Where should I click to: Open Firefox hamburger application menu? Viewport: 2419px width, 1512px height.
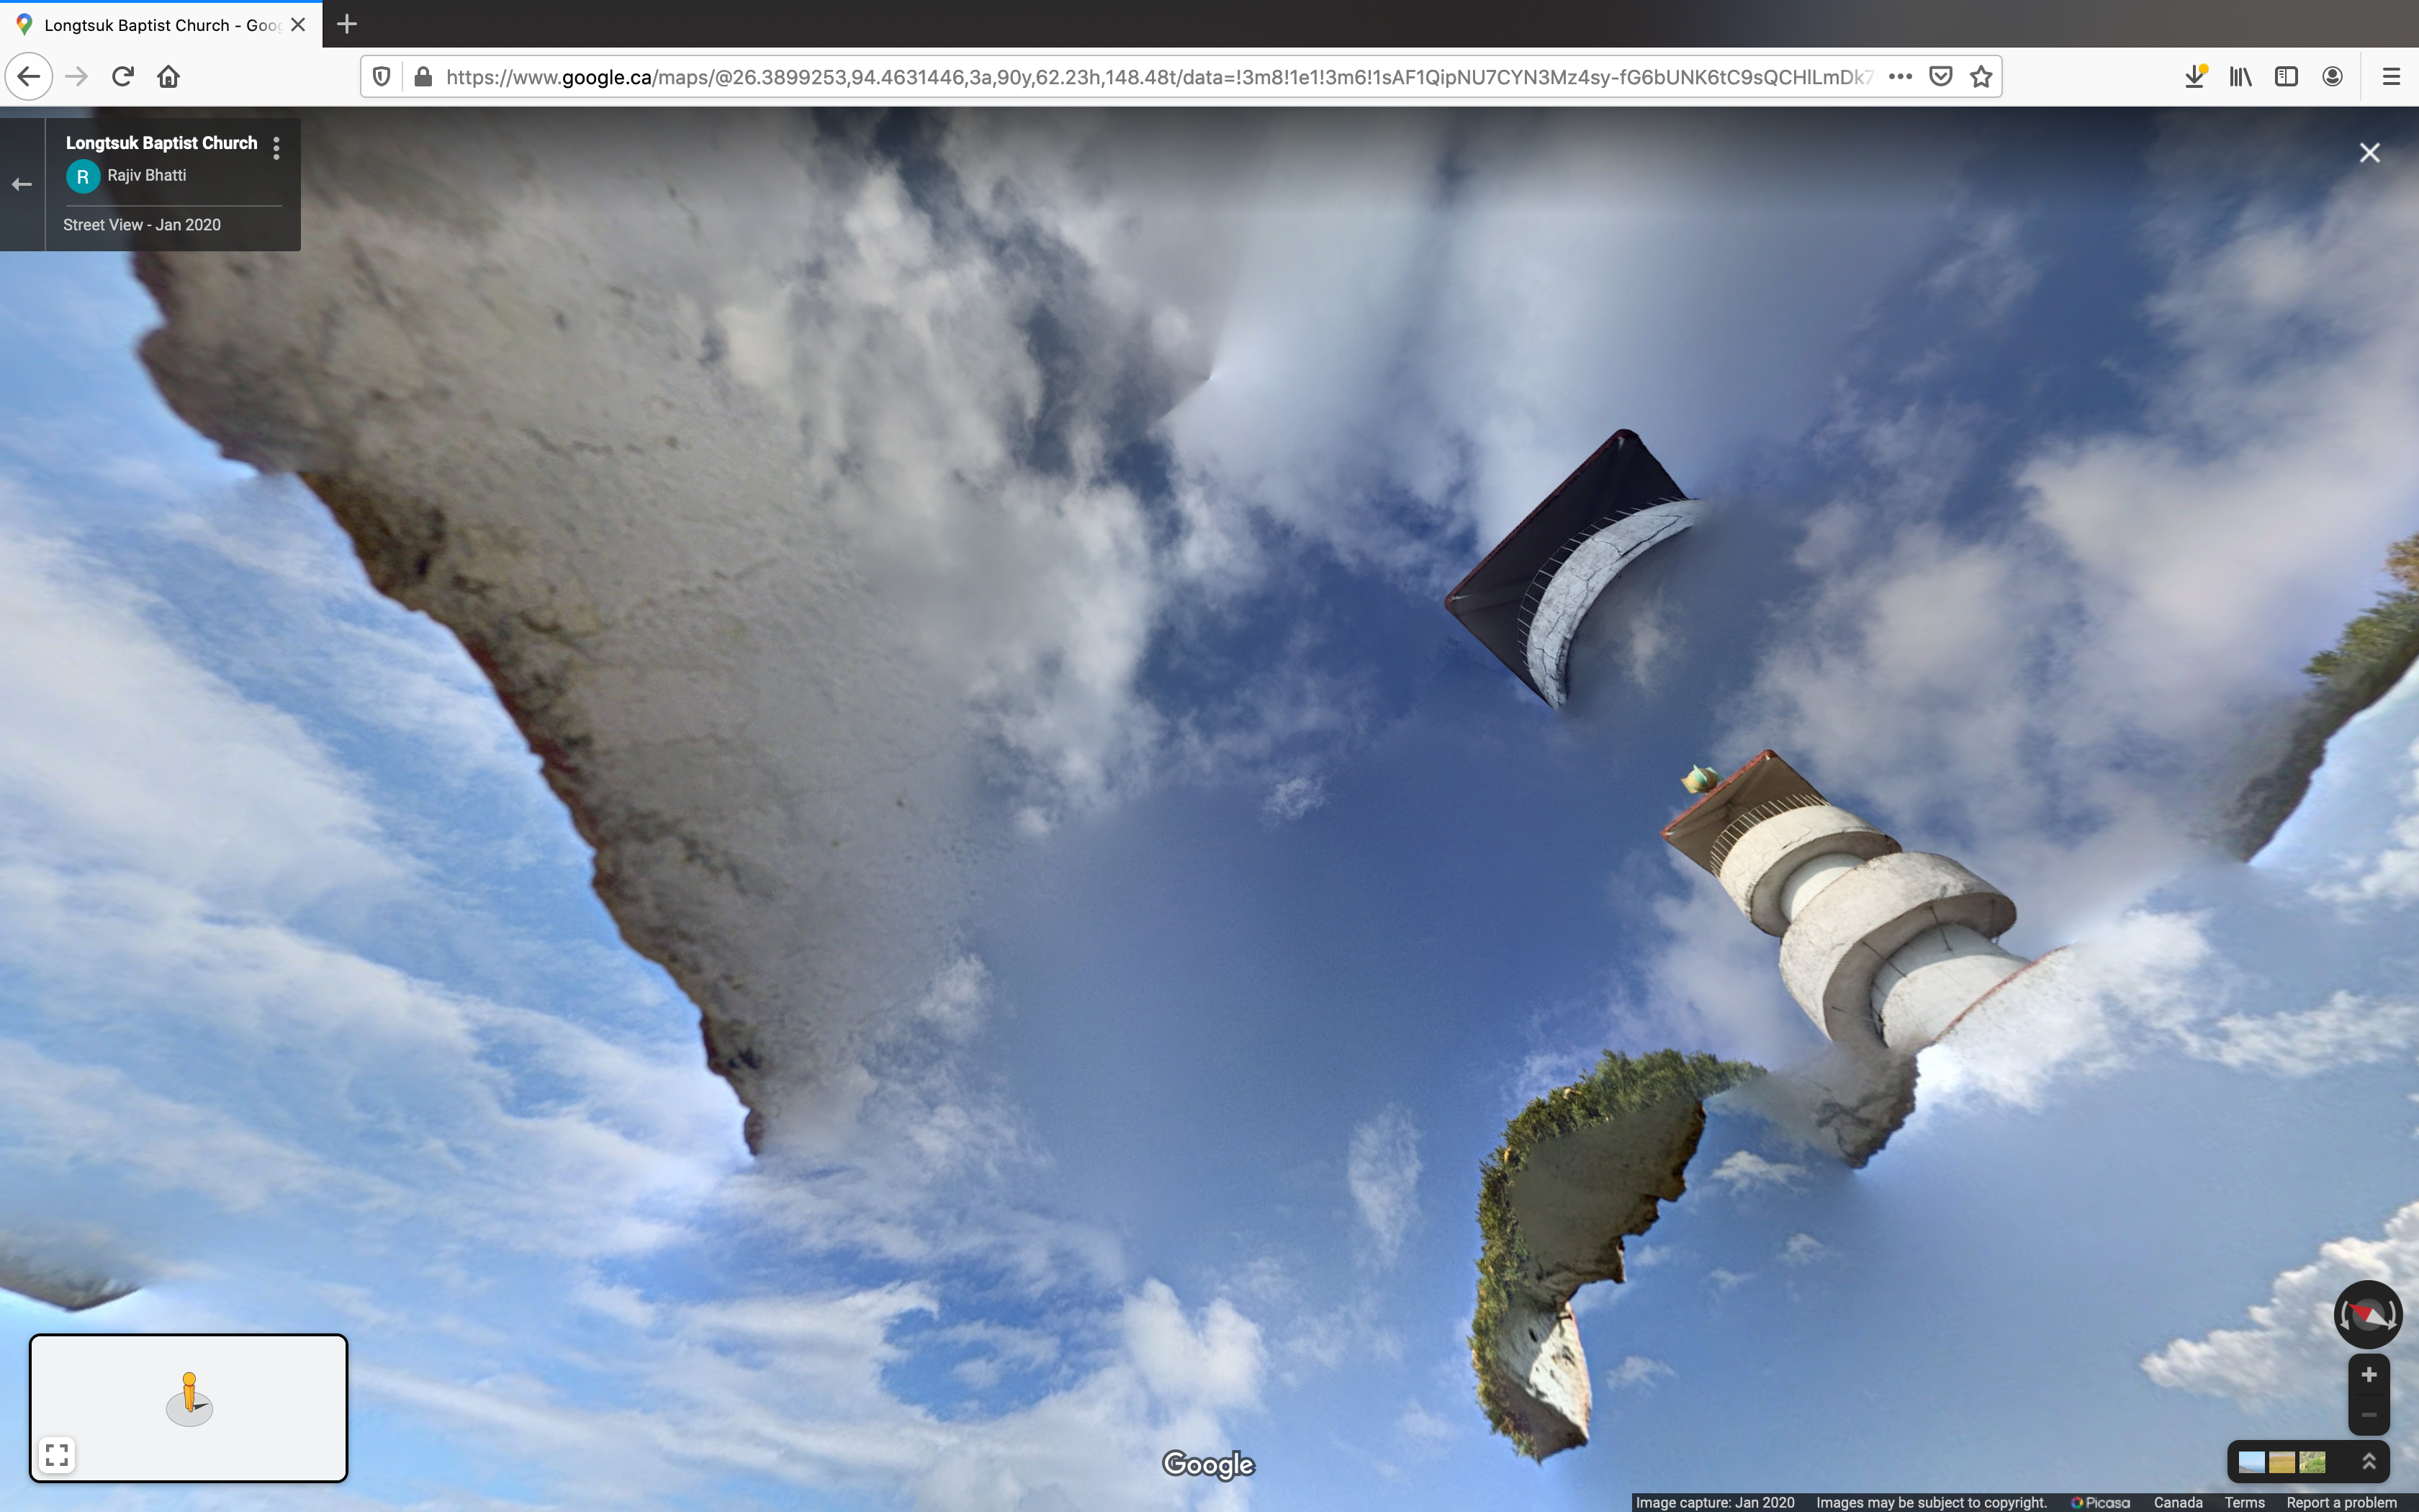pyautogui.click(x=2391, y=77)
